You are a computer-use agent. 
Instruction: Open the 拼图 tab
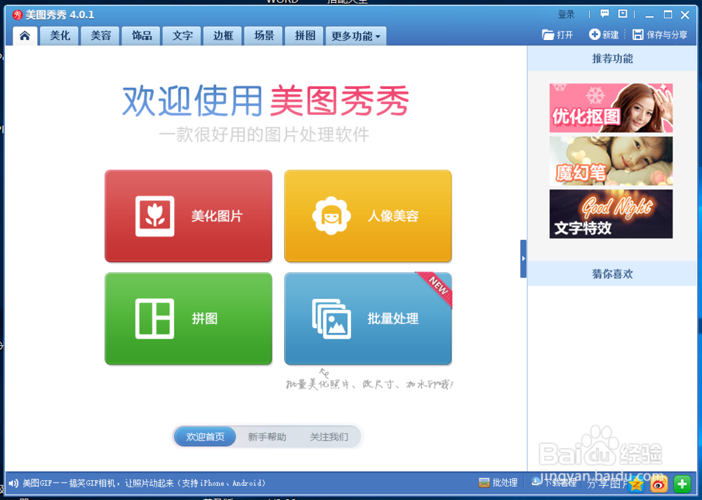click(305, 36)
